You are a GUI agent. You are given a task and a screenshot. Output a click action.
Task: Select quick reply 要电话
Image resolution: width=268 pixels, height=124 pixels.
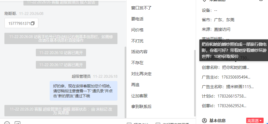[137, 19]
